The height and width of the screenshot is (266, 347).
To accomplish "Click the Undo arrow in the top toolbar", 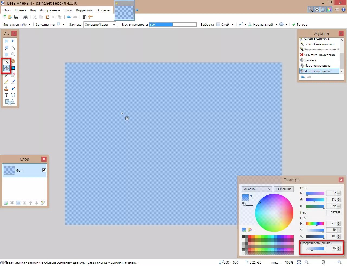I will pyautogui.click(x=69, y=17).
